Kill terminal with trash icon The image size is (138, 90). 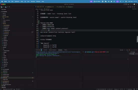pos(129,50)
